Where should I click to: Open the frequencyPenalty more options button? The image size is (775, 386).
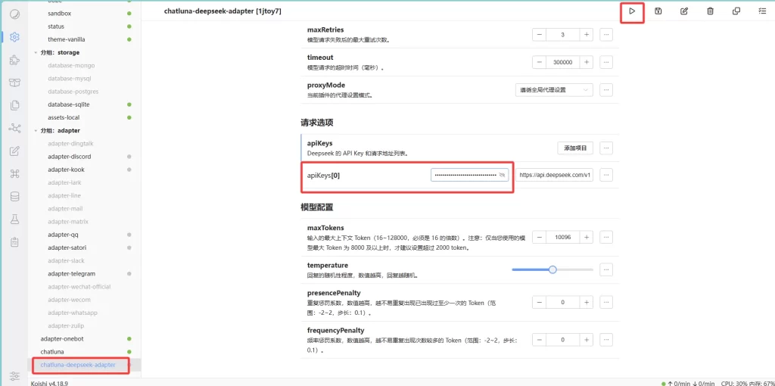(x=606, y=340)
